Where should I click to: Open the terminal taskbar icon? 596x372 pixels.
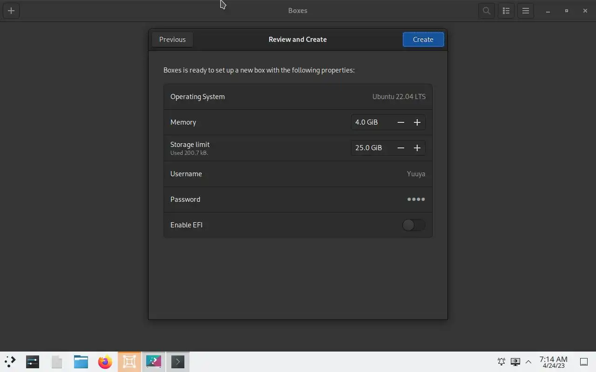[x=178, y=362]
